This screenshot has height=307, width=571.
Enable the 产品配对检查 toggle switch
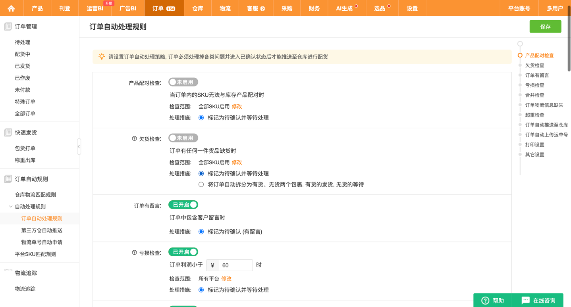[x=183, y=82]
